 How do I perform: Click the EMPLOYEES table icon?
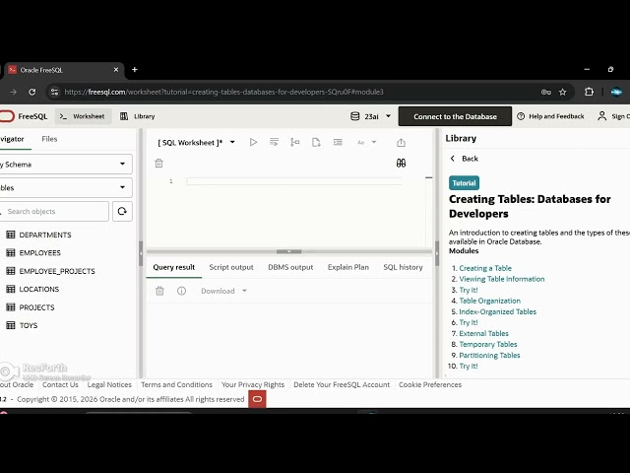[x=11, y=252]
